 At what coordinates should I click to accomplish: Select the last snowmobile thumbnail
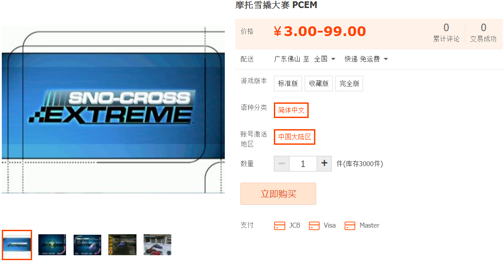(157, 245)
